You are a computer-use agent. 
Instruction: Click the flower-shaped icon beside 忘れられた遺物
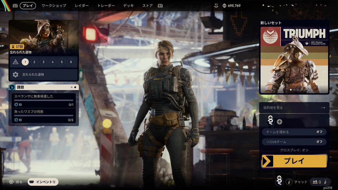coord(15,75)
